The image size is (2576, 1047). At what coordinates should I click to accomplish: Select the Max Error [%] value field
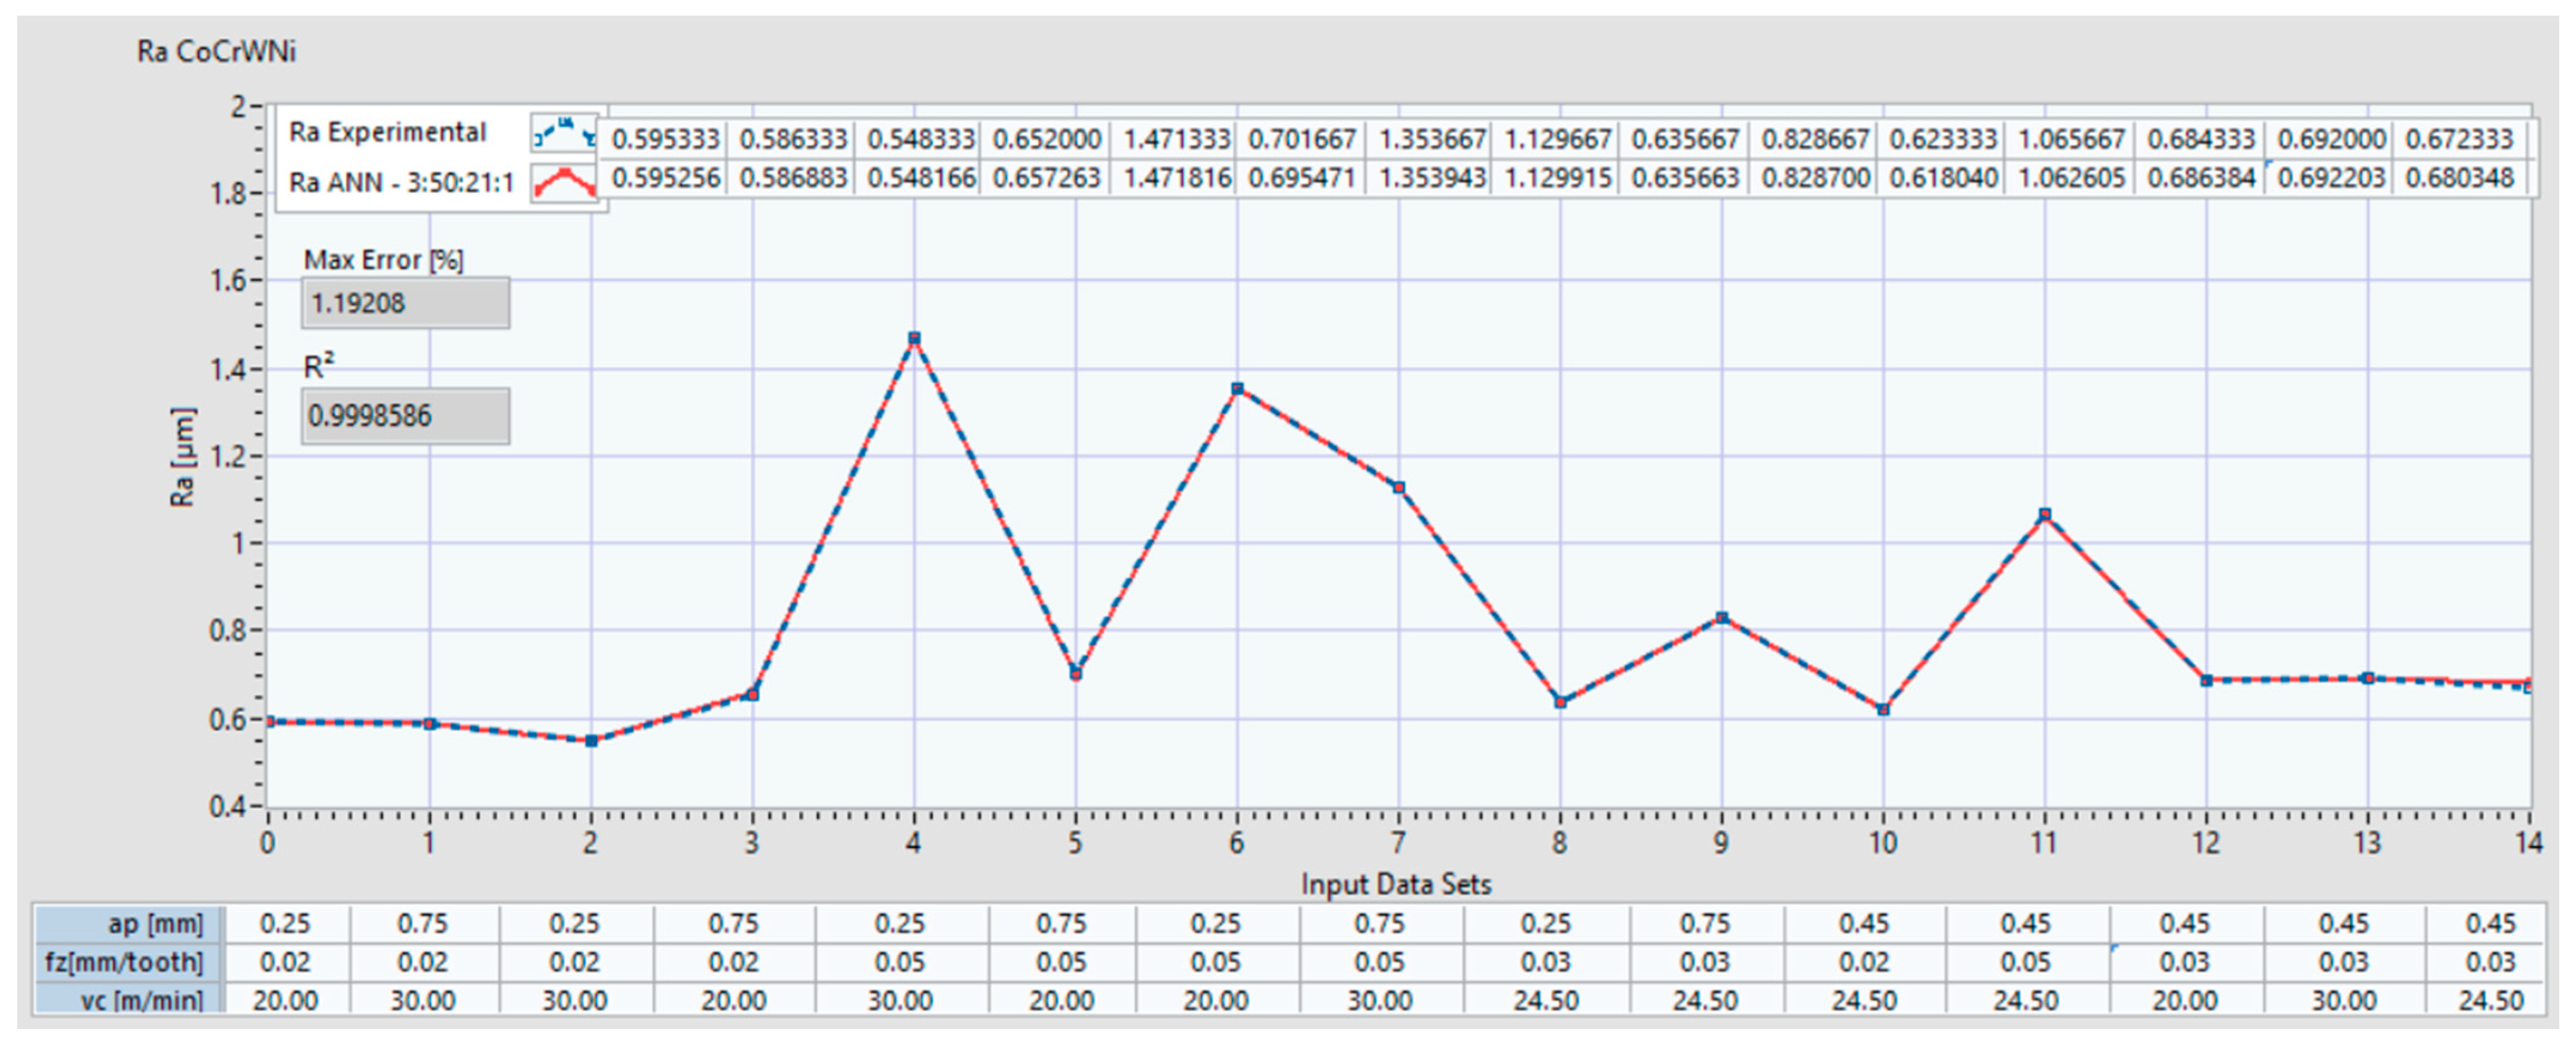405,303
